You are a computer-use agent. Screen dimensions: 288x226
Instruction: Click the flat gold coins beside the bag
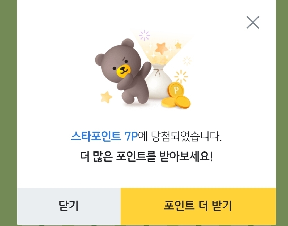tap(176, 102)
